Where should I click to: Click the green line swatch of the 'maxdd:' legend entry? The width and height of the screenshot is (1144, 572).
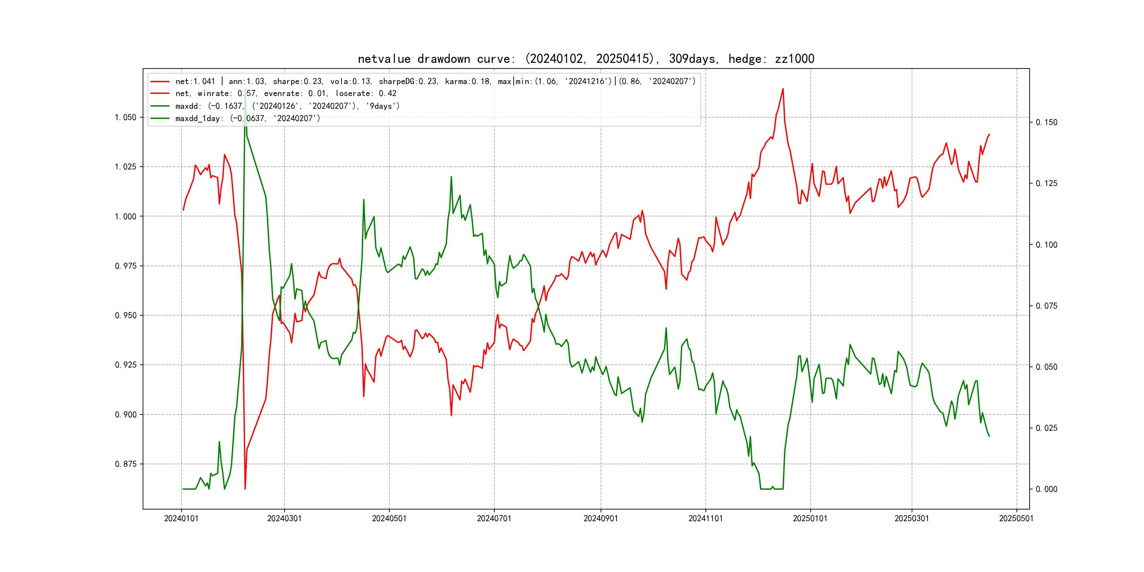160,106
